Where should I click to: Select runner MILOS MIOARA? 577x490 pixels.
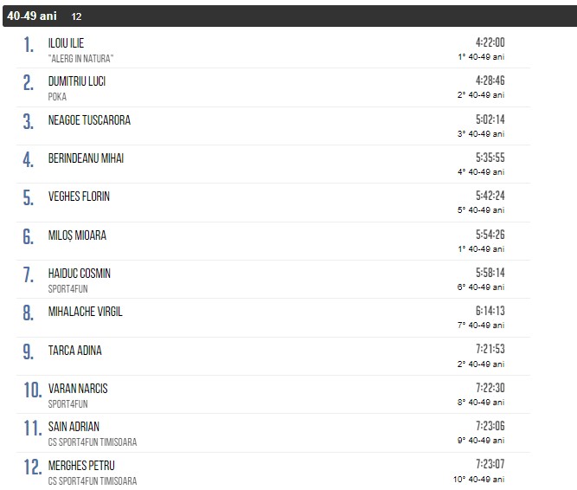pos(77,235)
